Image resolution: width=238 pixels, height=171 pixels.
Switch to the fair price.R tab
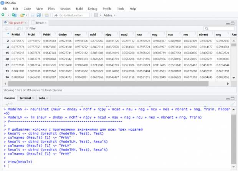point(16,23)
